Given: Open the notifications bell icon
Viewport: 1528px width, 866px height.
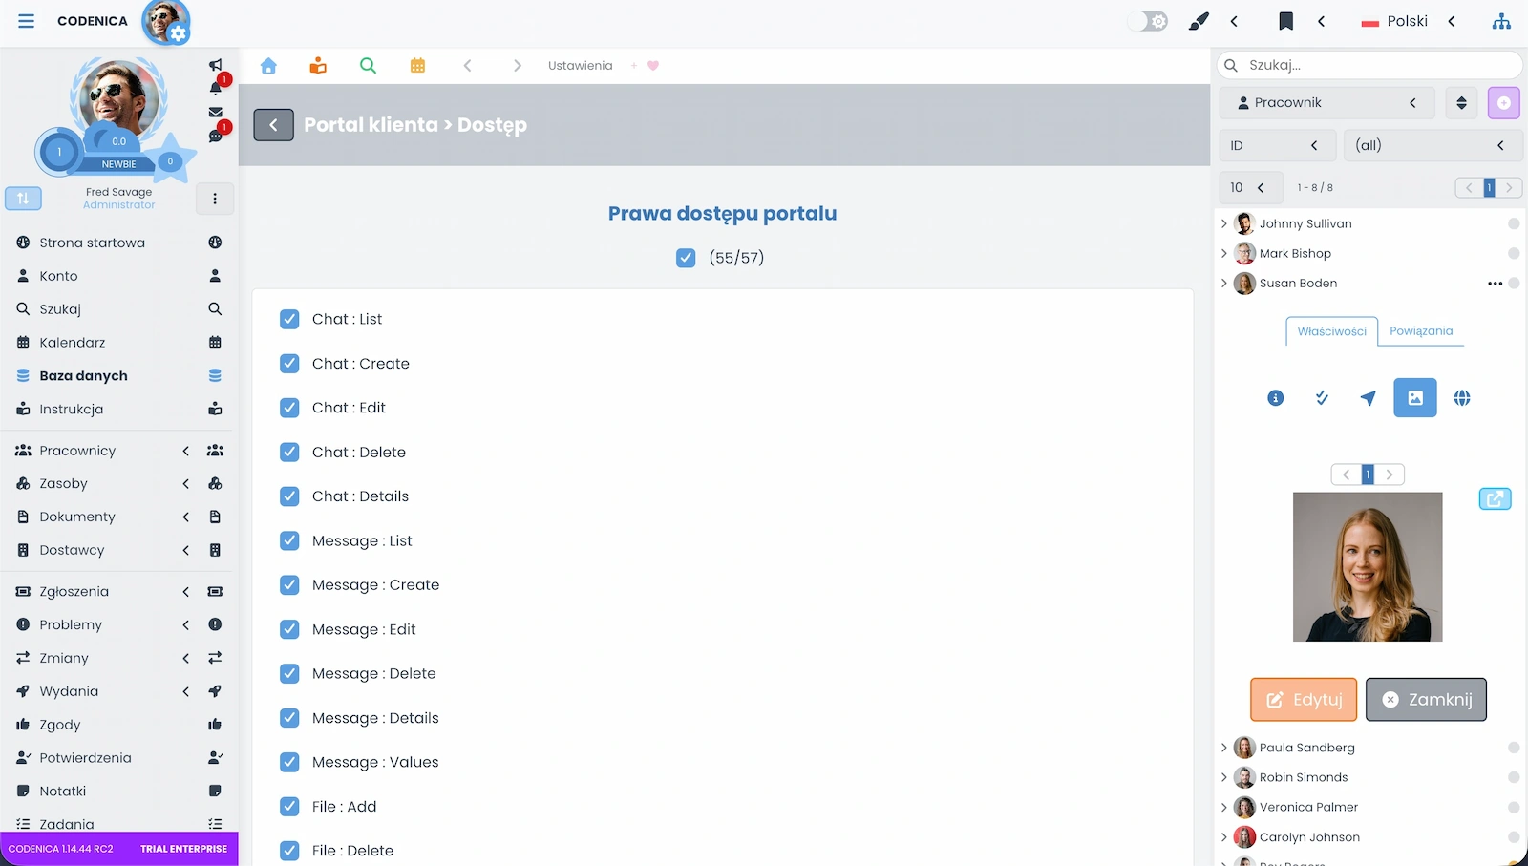Looking at the screenshot, I should [216, 88].
